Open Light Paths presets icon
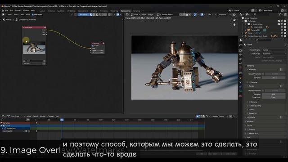 tap(281, 117)
